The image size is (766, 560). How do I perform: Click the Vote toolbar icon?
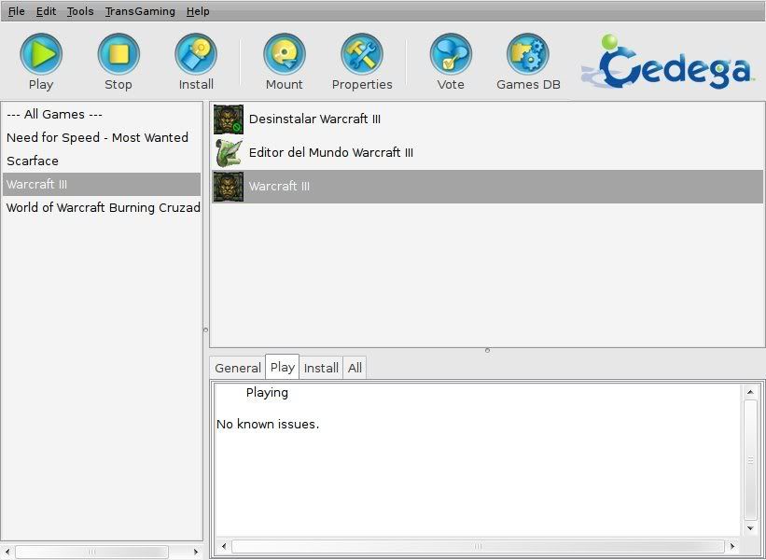click(451, 54)
